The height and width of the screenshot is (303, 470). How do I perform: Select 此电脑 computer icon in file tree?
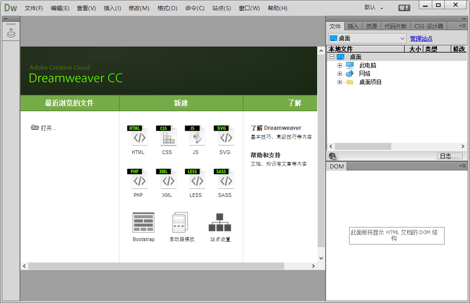click(350, 65)
